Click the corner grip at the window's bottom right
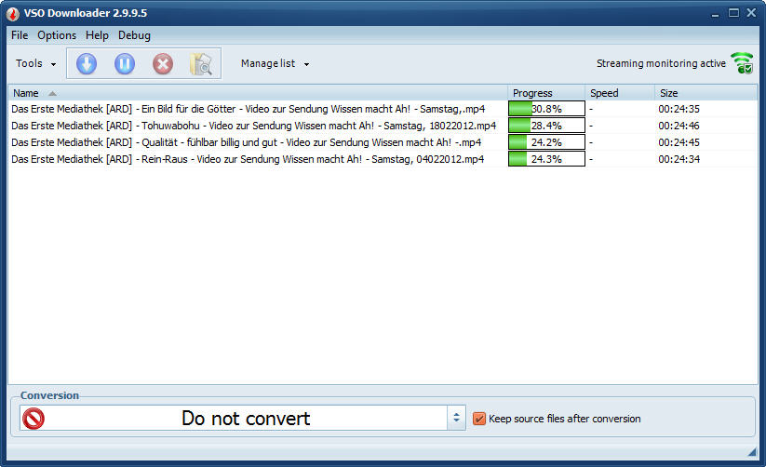Viewport: 766px width, 467px height. [x=752, y=453]
